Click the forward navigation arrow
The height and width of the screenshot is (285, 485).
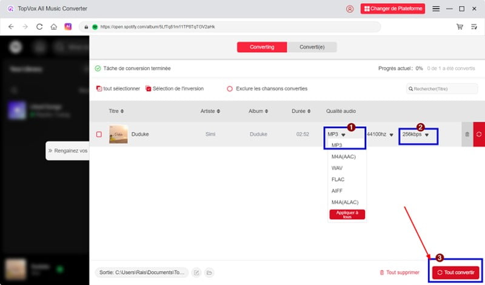(25, 27)
